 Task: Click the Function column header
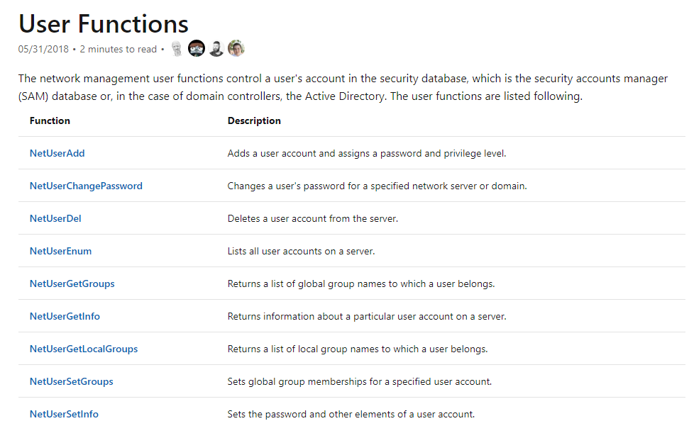50,120
